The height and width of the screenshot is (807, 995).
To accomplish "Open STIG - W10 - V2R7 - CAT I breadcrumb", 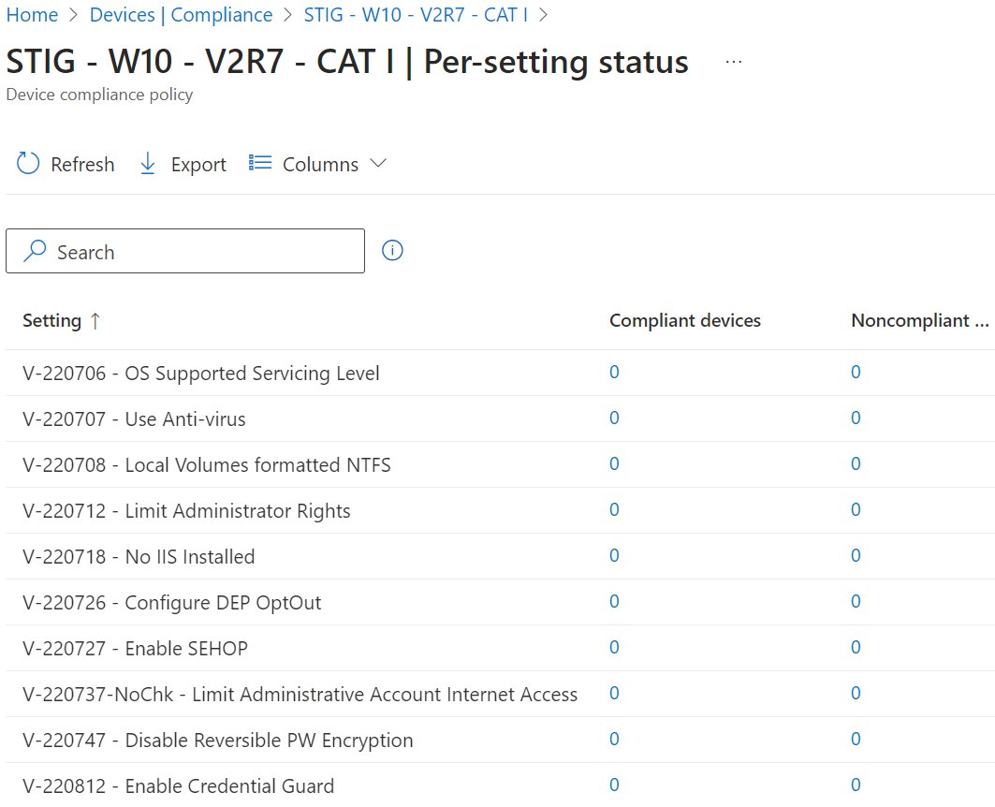I will tap(416, 15).
